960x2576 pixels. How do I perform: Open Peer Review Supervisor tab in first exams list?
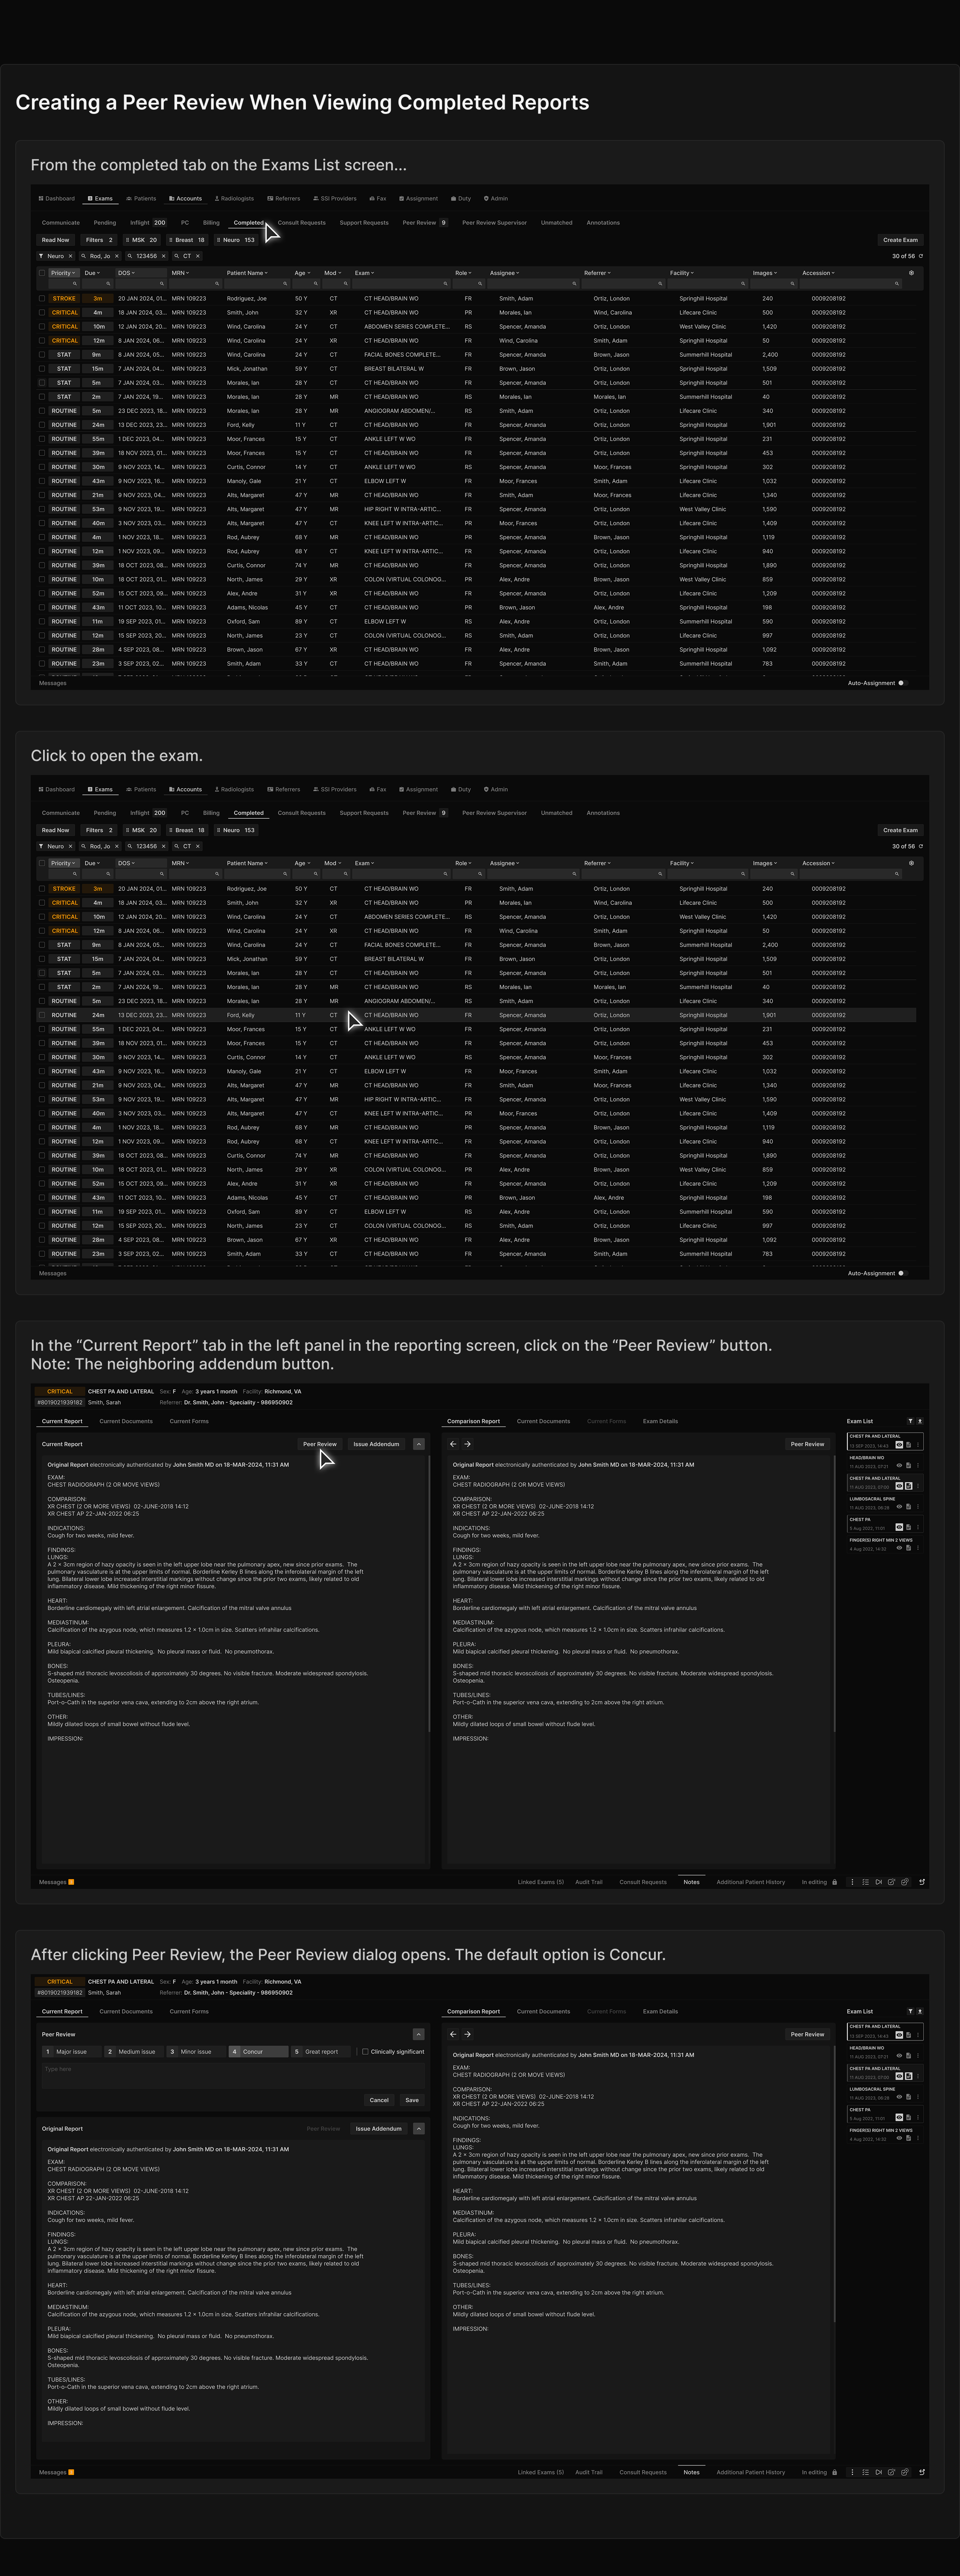pos(494,223)
